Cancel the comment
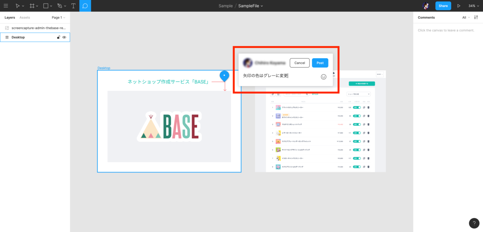 click(299, 63)
